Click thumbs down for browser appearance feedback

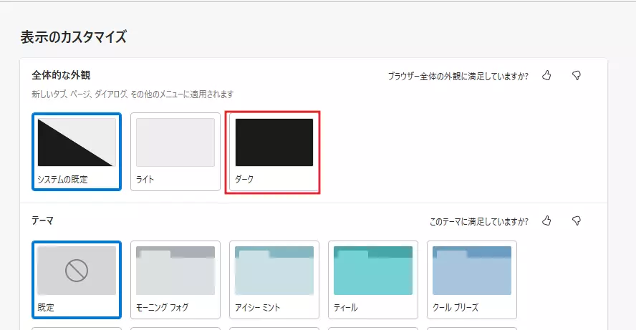pos(577,75)
